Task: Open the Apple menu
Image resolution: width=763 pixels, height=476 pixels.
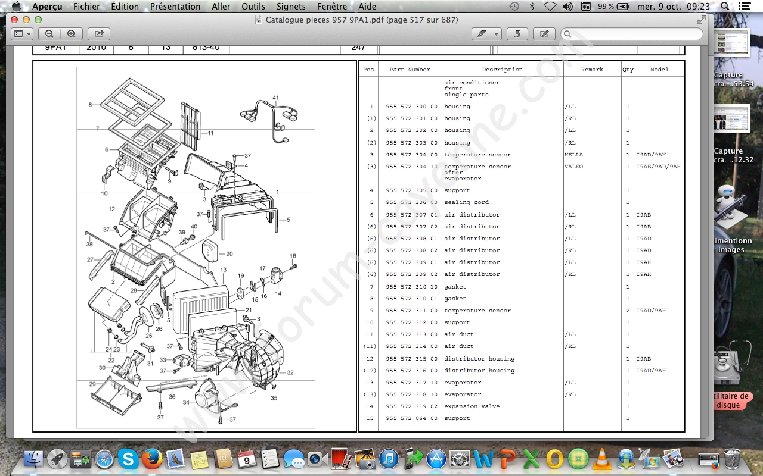Action: point(16,7)
